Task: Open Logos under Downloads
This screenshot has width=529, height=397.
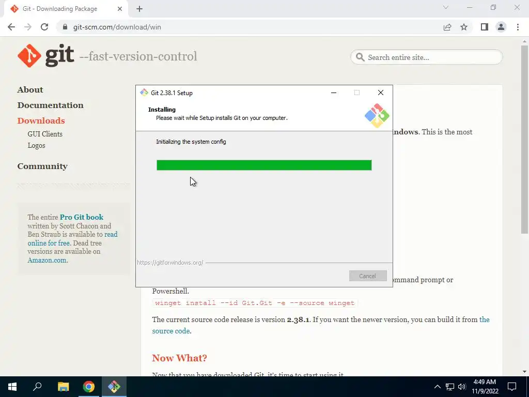Action: [37, 145]
